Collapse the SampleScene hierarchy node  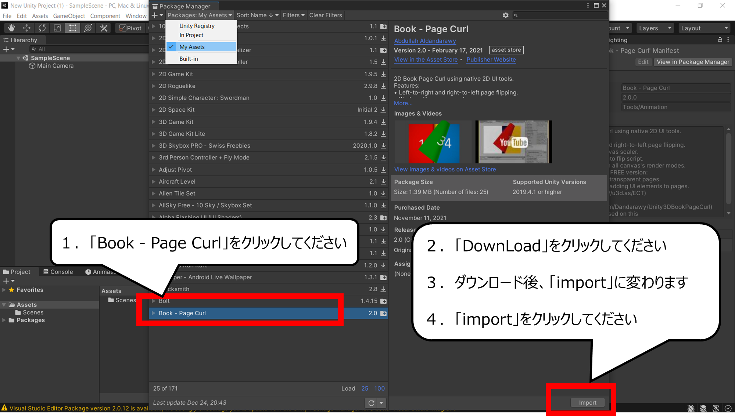point(18,58)
